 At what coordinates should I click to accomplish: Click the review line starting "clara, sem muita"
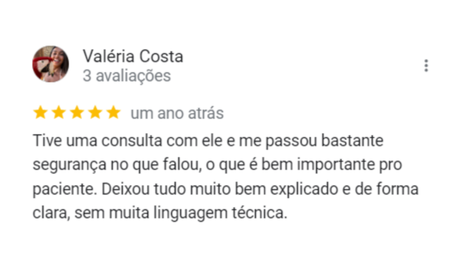click(160, 213)
